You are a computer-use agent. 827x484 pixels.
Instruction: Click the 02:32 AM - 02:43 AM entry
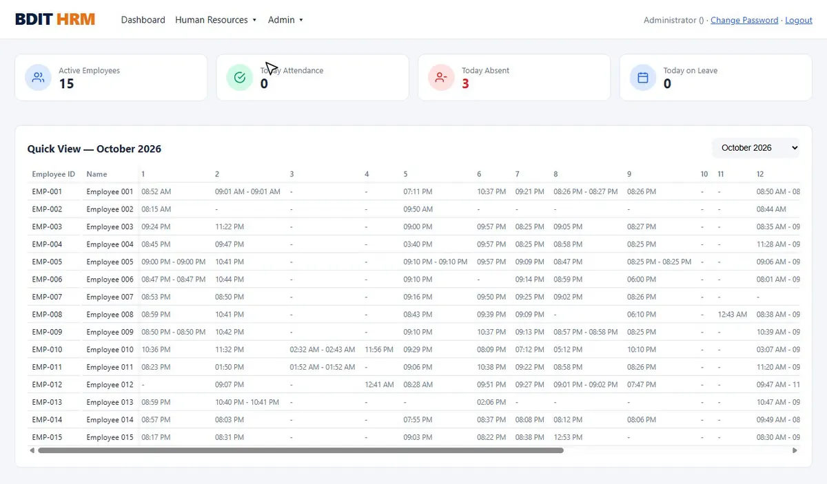(323, 350)
